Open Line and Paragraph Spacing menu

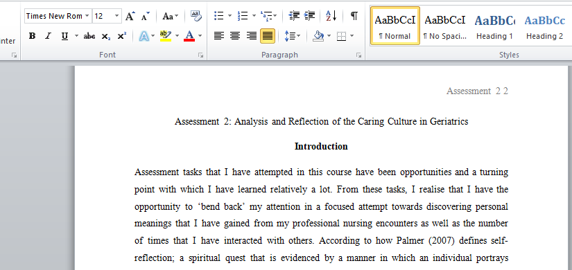tap(292, 36)
